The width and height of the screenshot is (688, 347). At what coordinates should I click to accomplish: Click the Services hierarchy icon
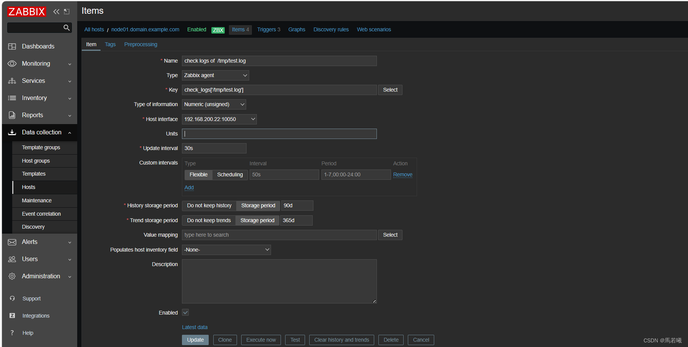point(12,81)
